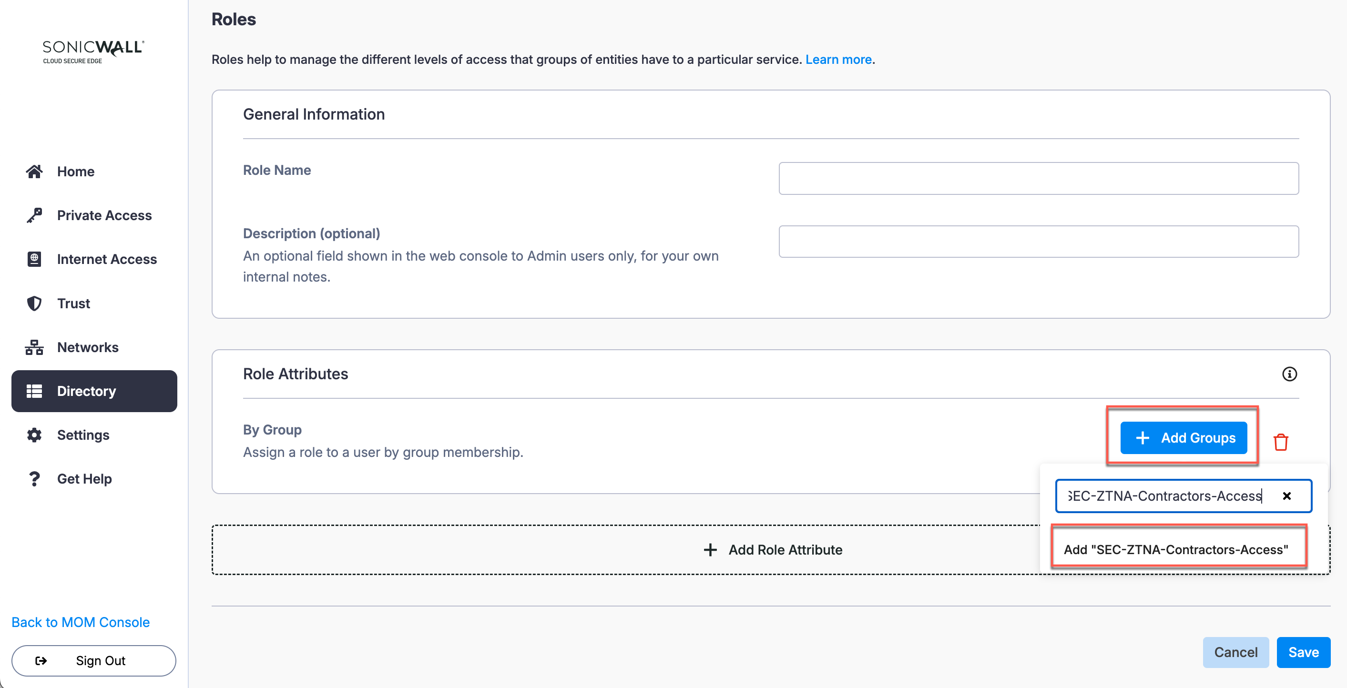Go Back to MOM Console
Viewport: 1347px width, 688px height.
point(81,622)
